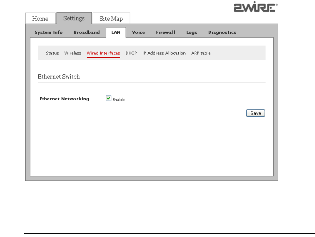The width and height of the screenshot is (315, 237).
Task: Click the Ethernet Networking label
Action: (x=65, y=99)
